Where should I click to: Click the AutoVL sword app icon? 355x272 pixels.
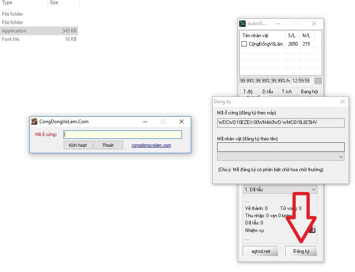coord(242,24)
